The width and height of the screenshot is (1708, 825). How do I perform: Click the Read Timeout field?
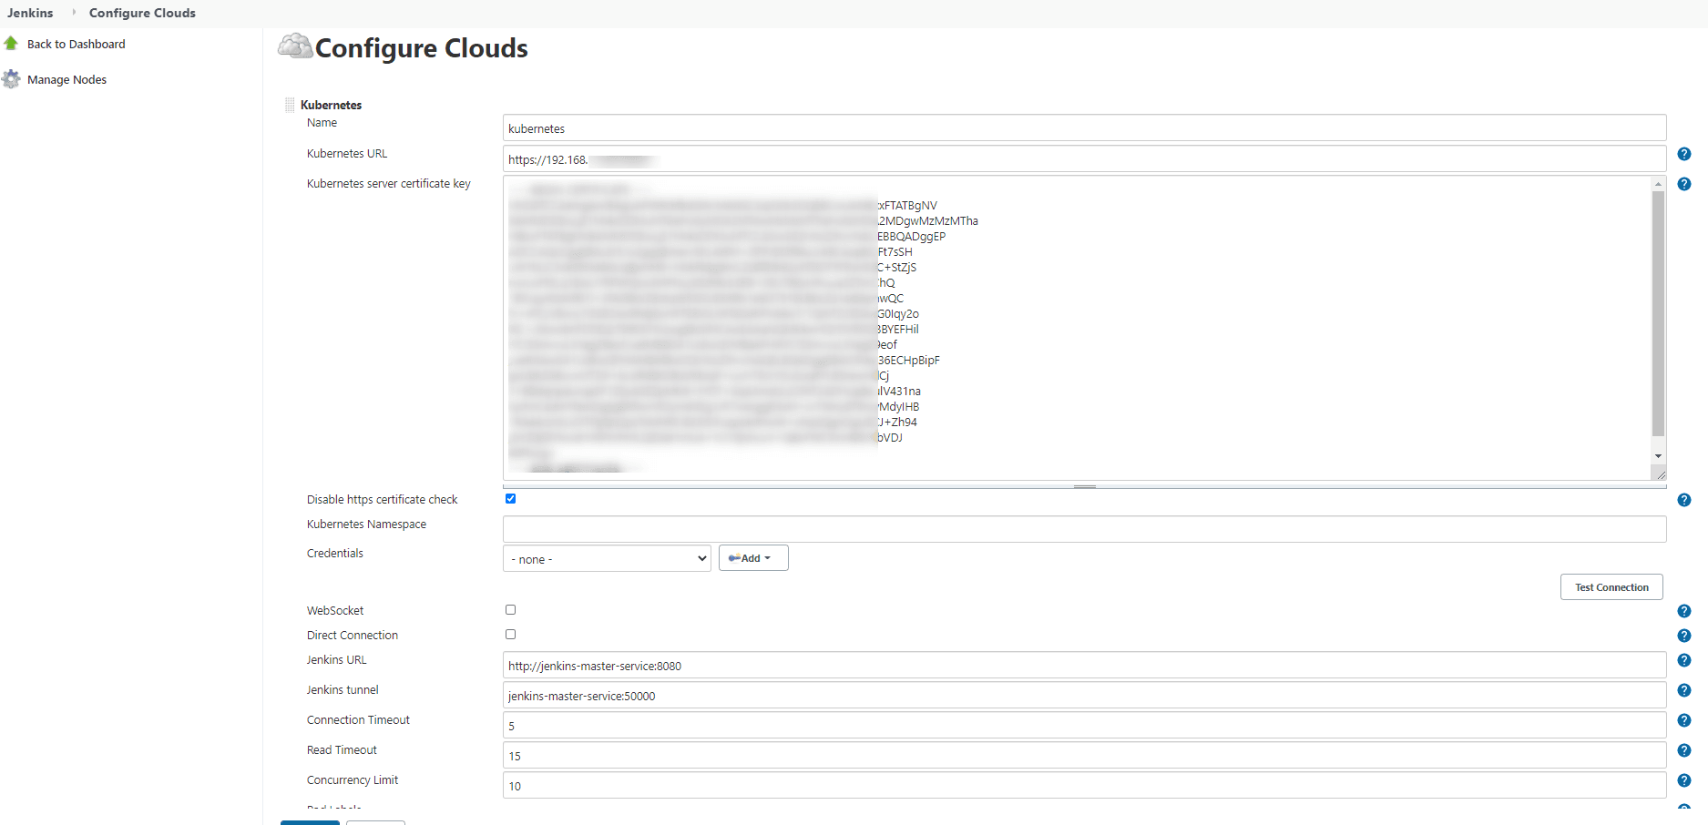coord(1084,756)
